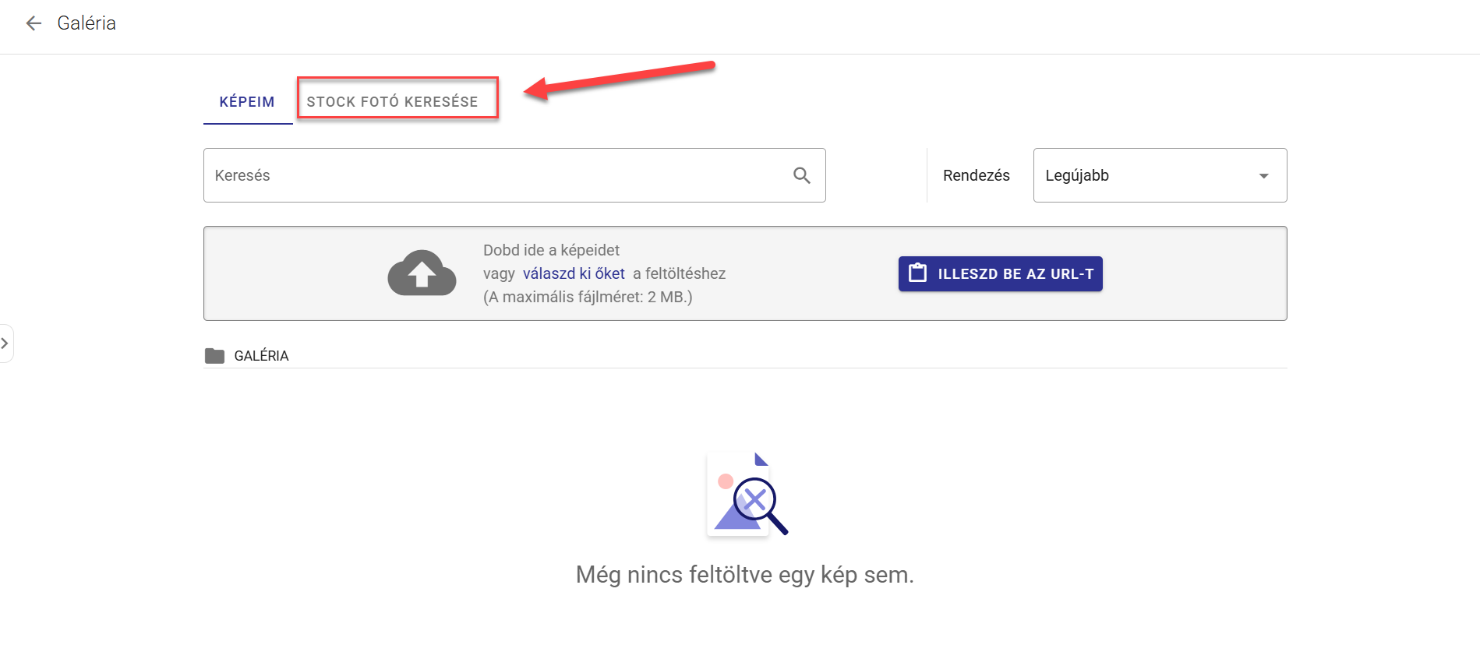Go back using the Galéria arrow

point(34,23)
